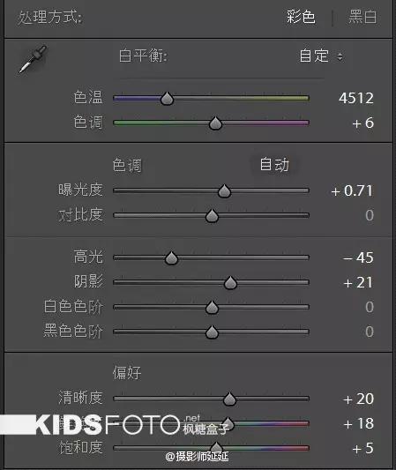Click the 高光 slider handle
Viewport: 396px width, 470px height.
[171, 258]
